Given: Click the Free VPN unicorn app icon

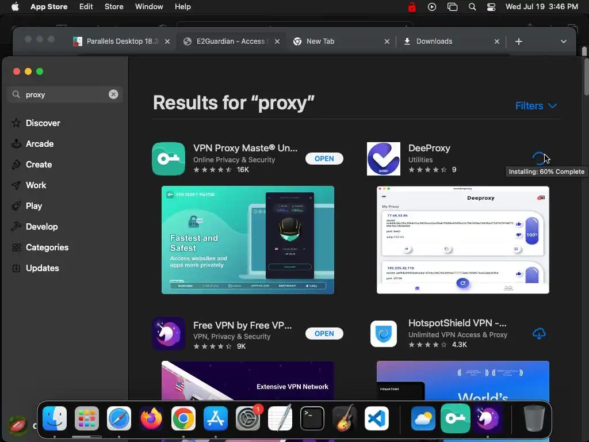Looking at the screenshot, I should point(169,334).
